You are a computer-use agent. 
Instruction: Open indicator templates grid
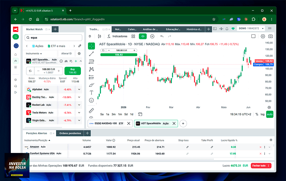coord(133,36)
